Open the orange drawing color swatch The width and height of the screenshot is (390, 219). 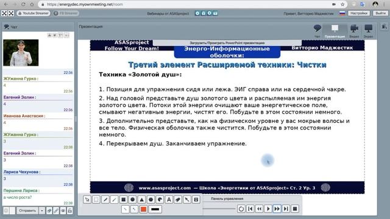[144, 209]
